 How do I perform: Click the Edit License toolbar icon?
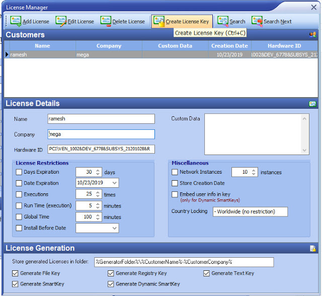coord(61,21)
